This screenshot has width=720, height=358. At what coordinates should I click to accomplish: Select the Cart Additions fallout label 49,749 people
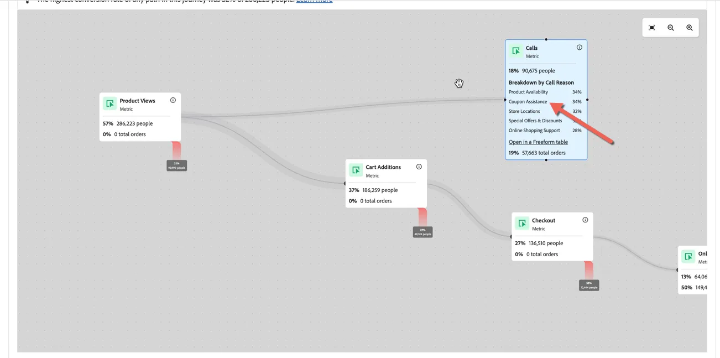pyautogui.click(x=423, y=232)
